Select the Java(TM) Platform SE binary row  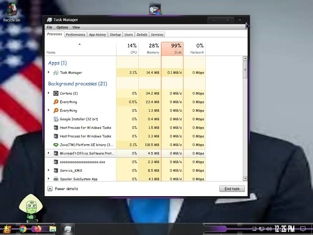(x=125, y=145)
